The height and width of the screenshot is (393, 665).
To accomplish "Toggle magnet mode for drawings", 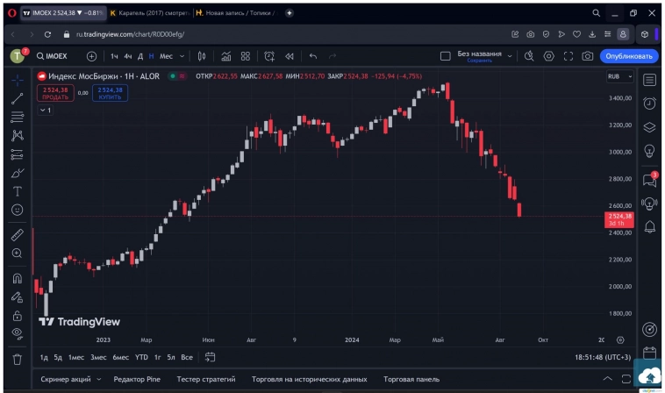I will [x=18, y=278].
